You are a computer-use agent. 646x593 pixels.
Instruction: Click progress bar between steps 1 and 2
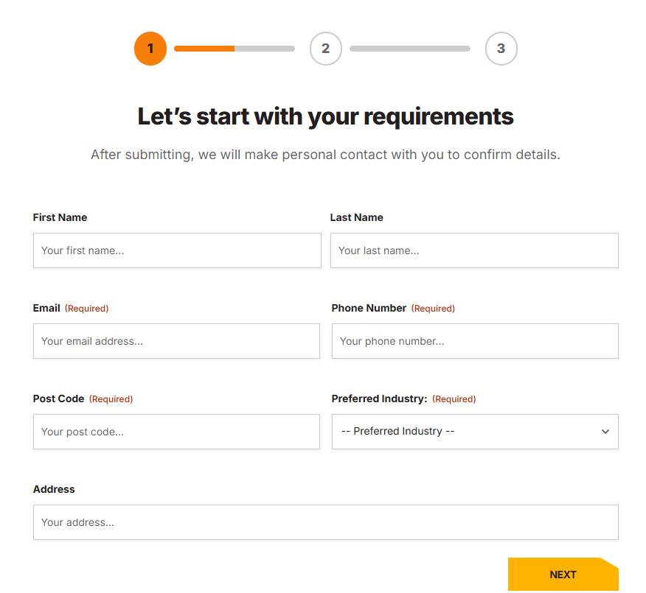click(x=235, y=49)
